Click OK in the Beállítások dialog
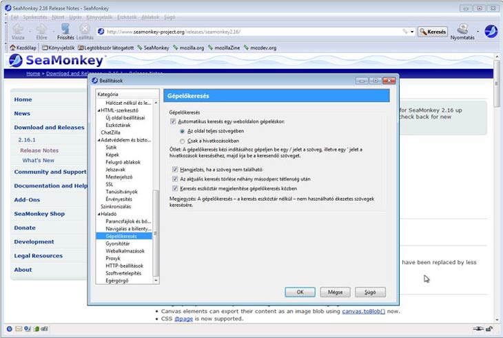 coord(300,292)
